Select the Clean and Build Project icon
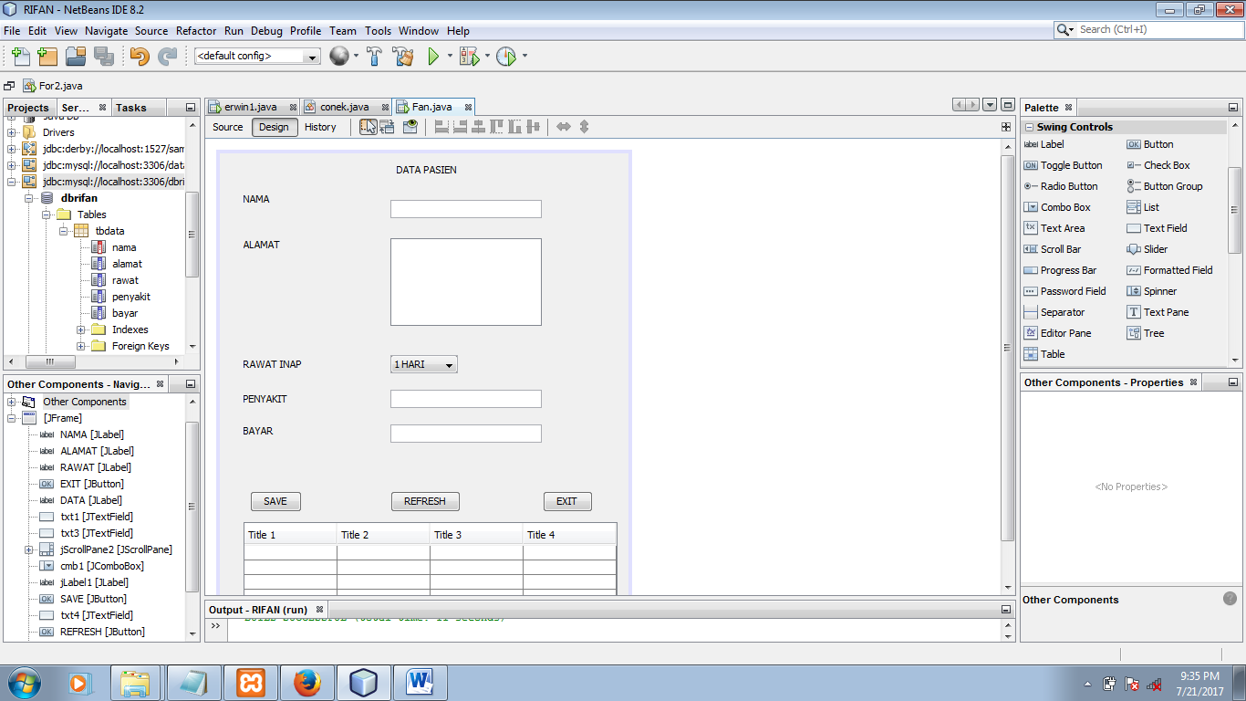The image size is (1246, 701). pos(404,56)
